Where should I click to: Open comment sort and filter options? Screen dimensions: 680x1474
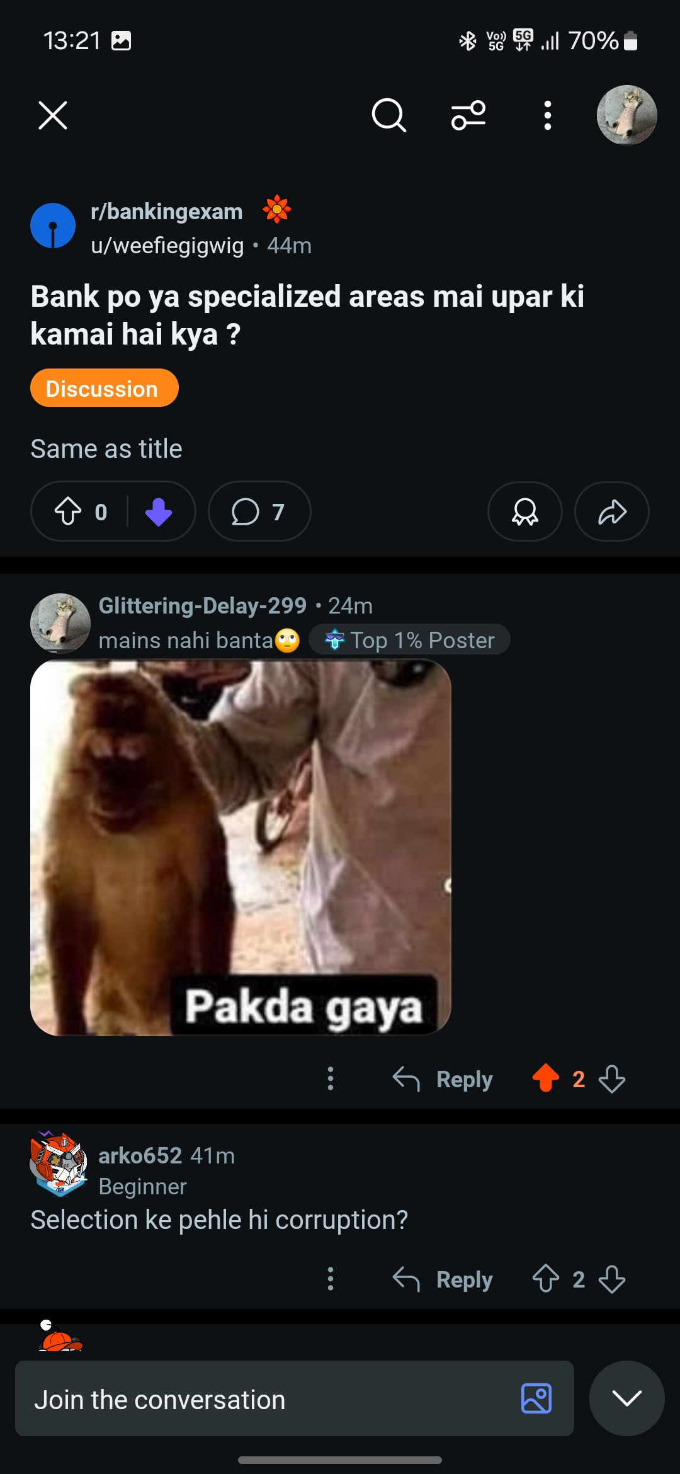pyautogui.click(x=468, y=115)
